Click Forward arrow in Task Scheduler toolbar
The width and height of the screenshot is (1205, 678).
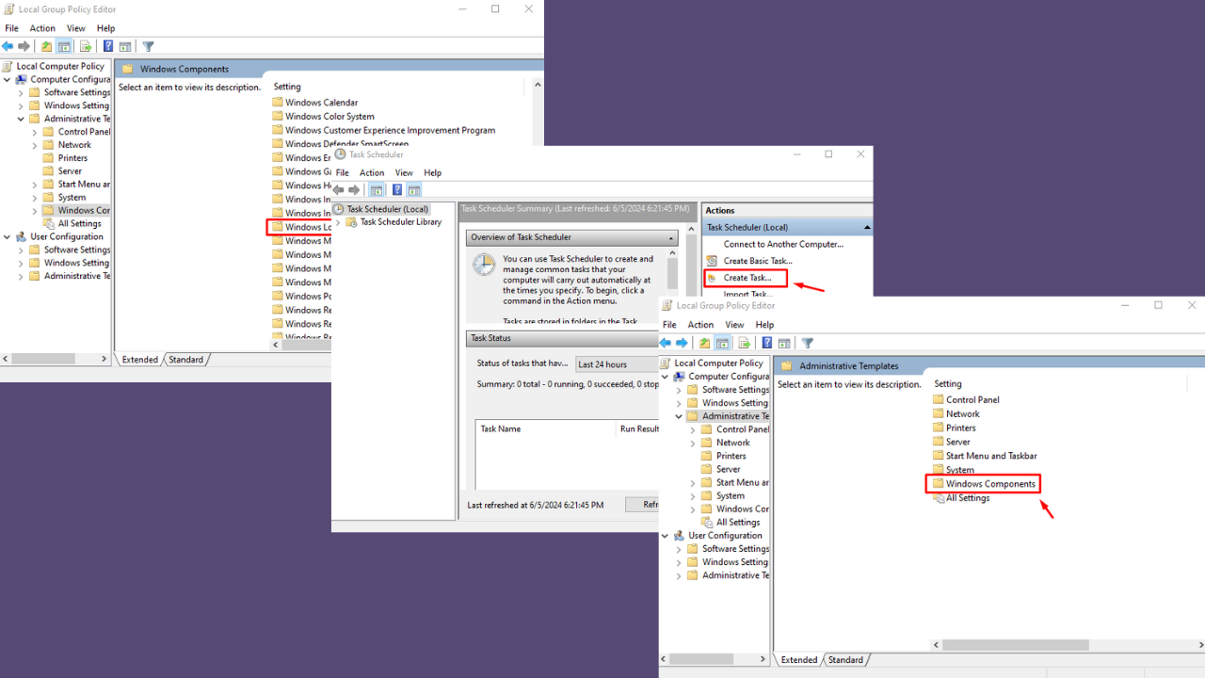tap(355, 190)
